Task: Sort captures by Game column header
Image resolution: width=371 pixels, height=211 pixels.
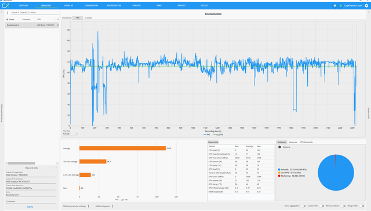Action: (12, 19)
